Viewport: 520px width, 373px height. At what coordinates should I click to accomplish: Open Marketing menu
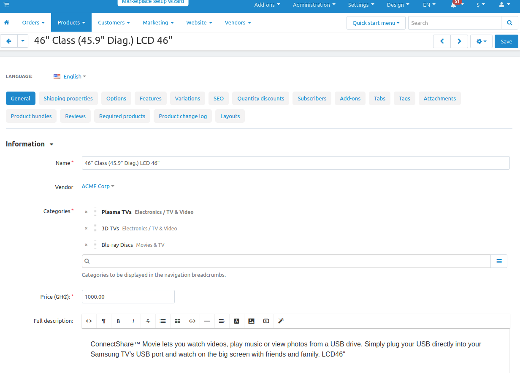(x=158, y=22)
